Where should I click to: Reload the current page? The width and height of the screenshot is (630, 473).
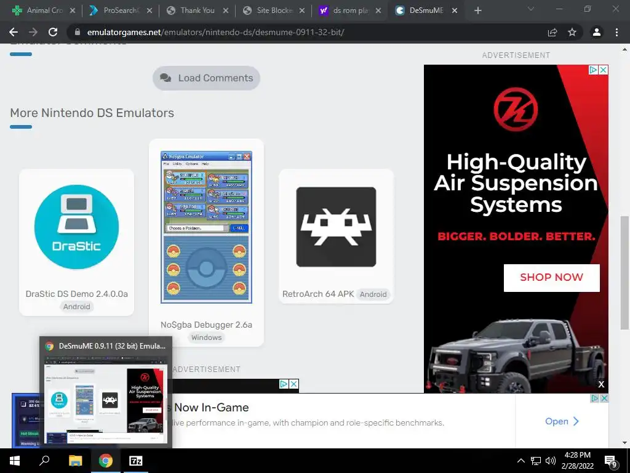click(53, 32)
